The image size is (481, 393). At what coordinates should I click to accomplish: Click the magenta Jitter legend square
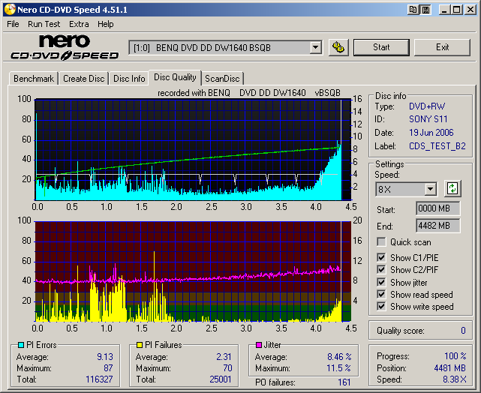259,345
